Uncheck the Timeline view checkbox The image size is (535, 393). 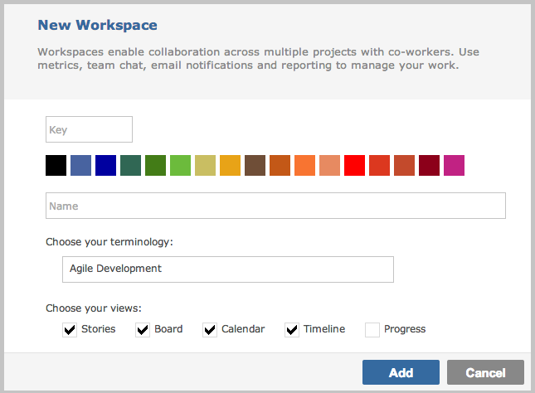pos(292,330)
